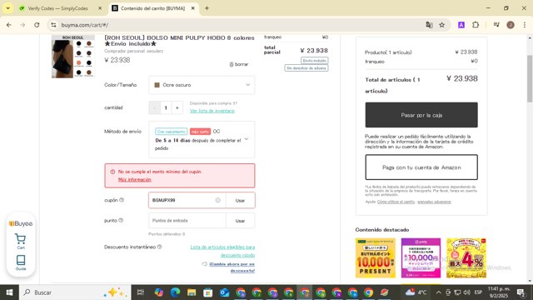Open the Chrome three-dot menu

(x=524, y=25)
